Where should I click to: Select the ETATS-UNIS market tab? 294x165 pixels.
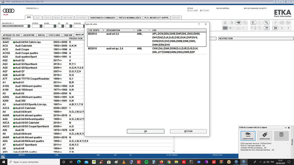coord(54,35)
